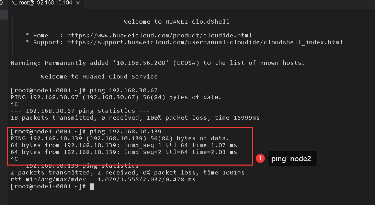
Task: Click the terminal cursor at the last prompt
Action: pos(92,186)
